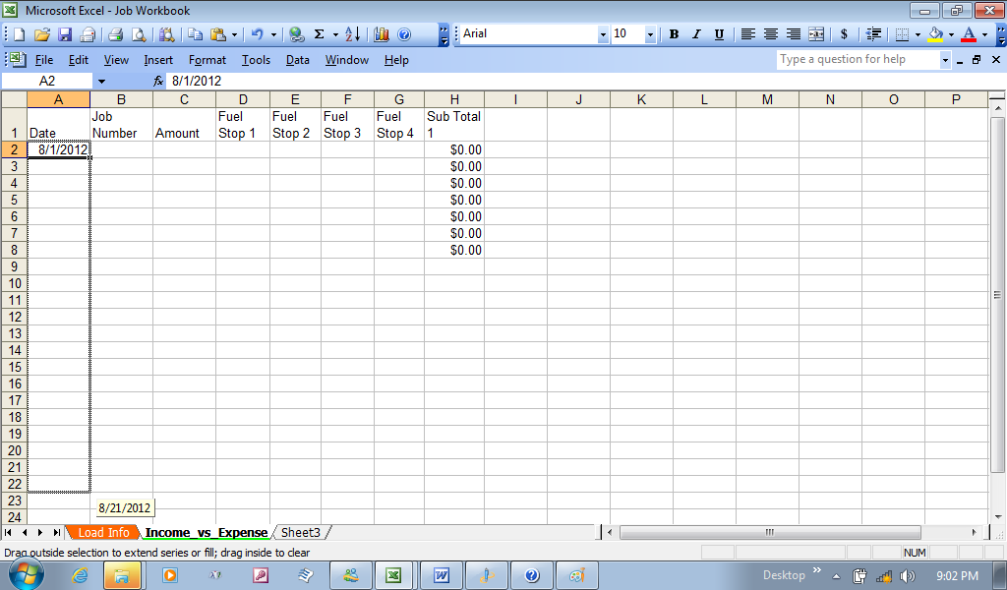Screen dimensions: 1007x590
Task: Apply Currency Style with the dollar icon
Action: pyautogui.click(x=844, y=34)
